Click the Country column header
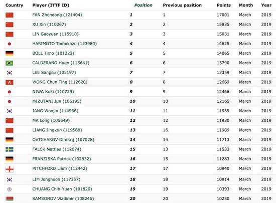Screen dimensions: 276x203 tap(14, 6)
